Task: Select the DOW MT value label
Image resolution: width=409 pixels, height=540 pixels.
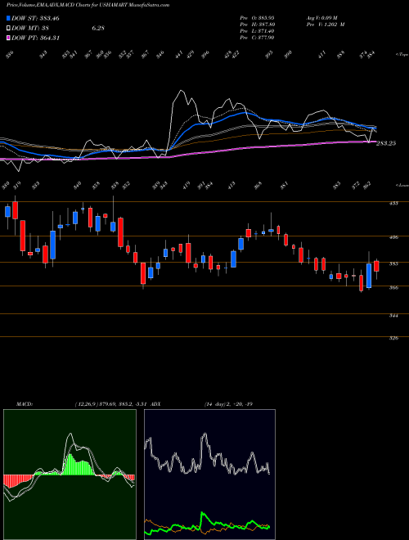Action: pos(31,29)
